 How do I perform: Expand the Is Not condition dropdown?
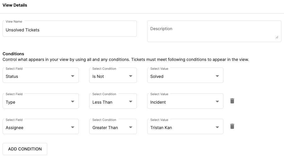(113, 75)
